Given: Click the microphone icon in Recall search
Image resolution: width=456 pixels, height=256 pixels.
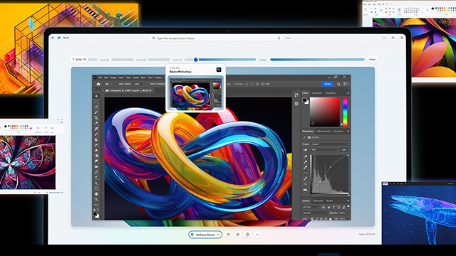Looking at the screenshot, I should click(x=279, y=38).
